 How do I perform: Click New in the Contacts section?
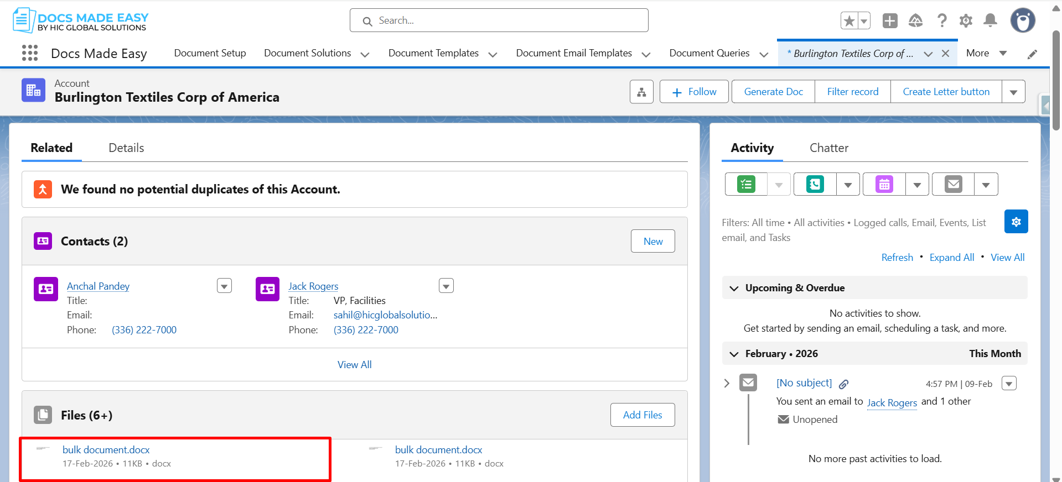coord(652,241)
